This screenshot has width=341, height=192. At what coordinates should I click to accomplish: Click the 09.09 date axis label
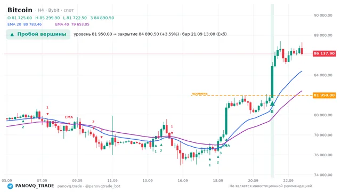77,181
